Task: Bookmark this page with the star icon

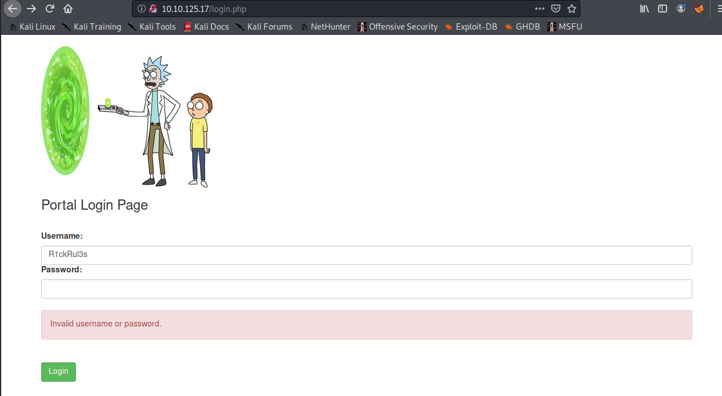Action: [x=571, y=9]
